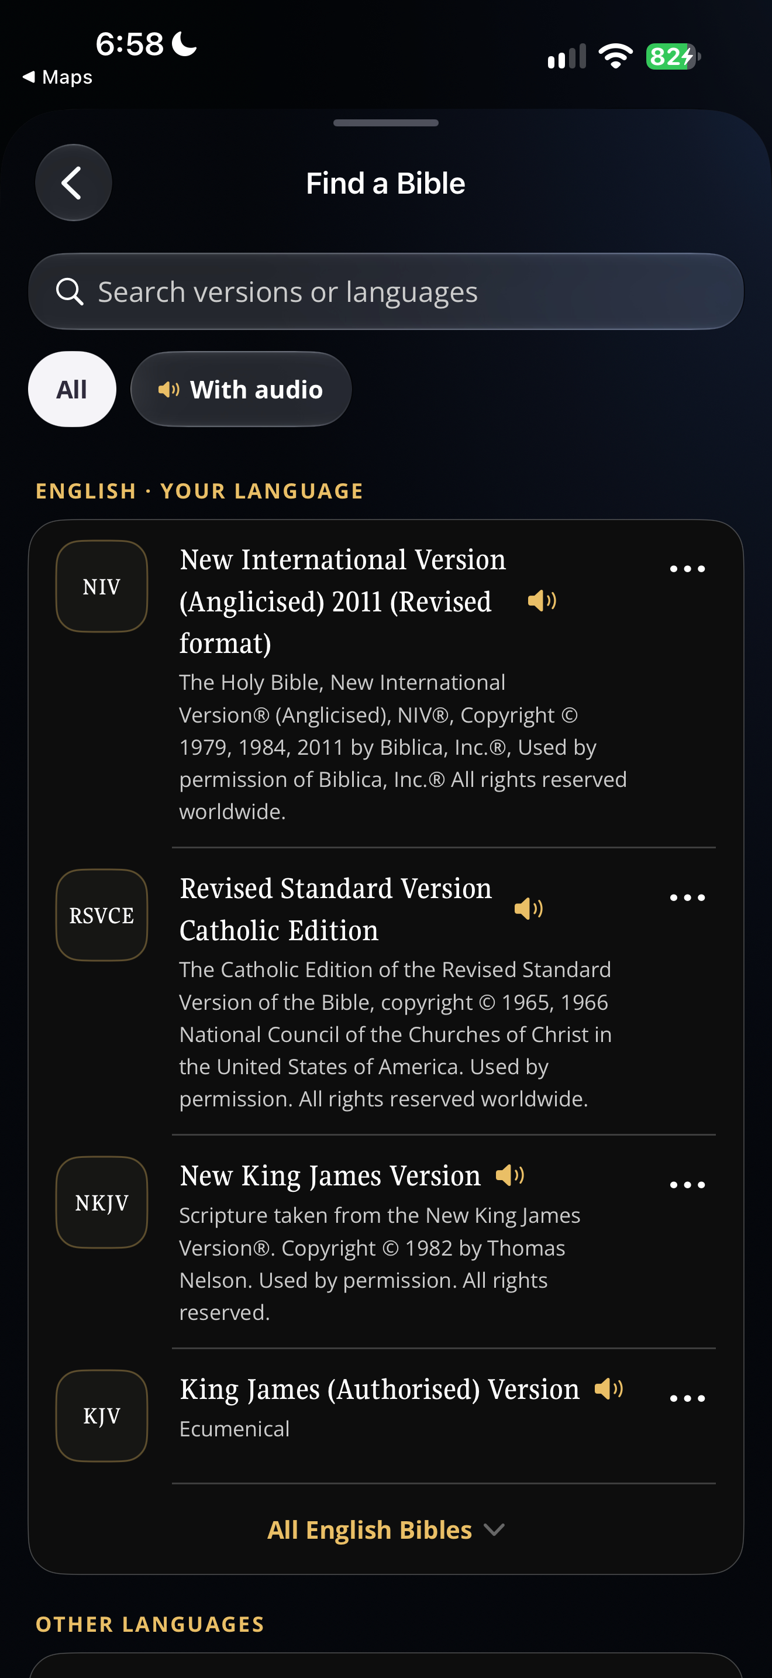Tap the Ecumenical subtitle under KJV
The image size is (772, 1678).
click(x=235, y=1429)
